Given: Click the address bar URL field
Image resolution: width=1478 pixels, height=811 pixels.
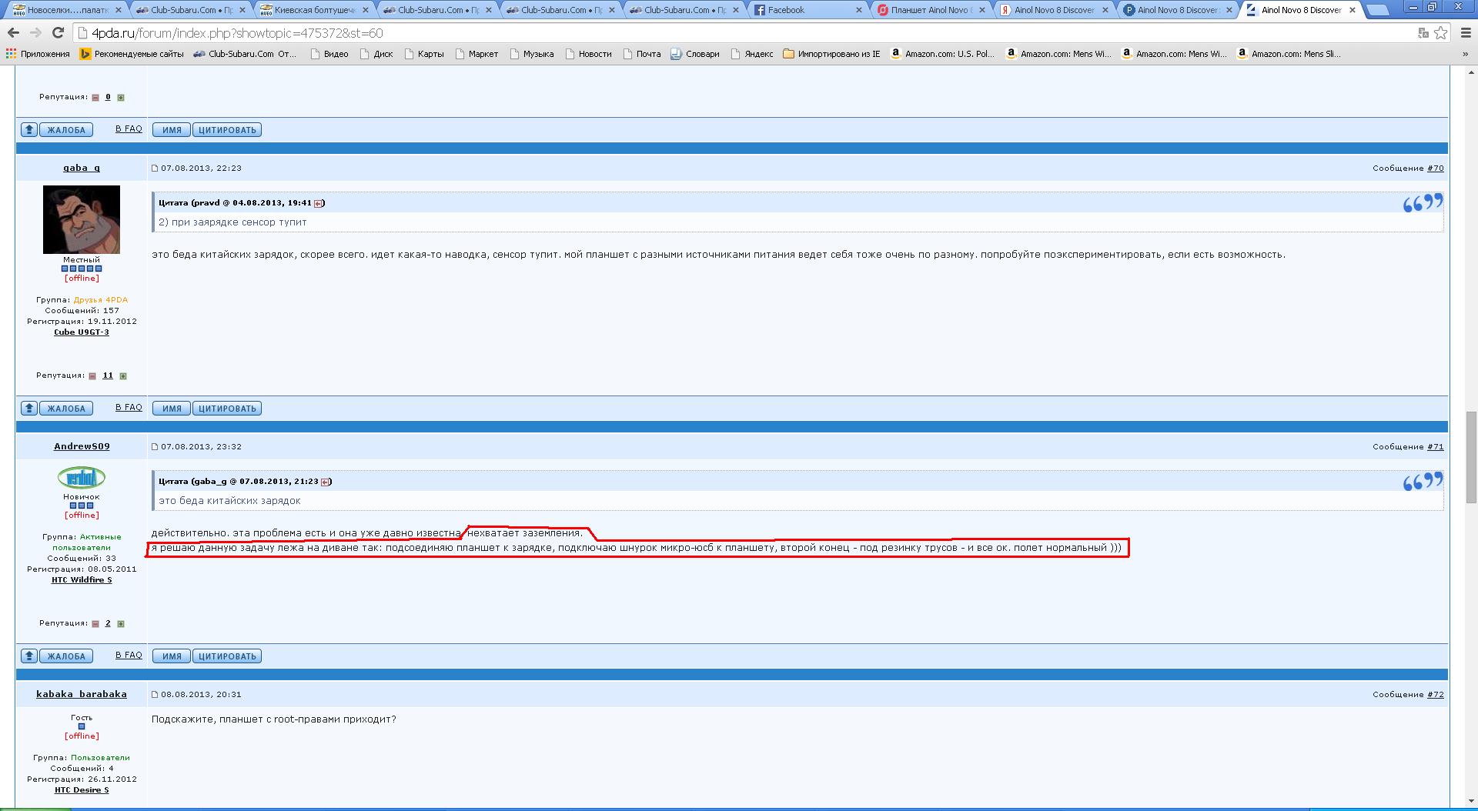Looking at the screenshot, I should click(693, 33).
